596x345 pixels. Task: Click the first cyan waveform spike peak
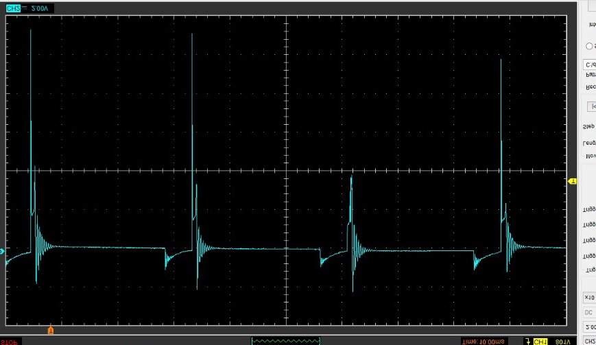(30, 32)
